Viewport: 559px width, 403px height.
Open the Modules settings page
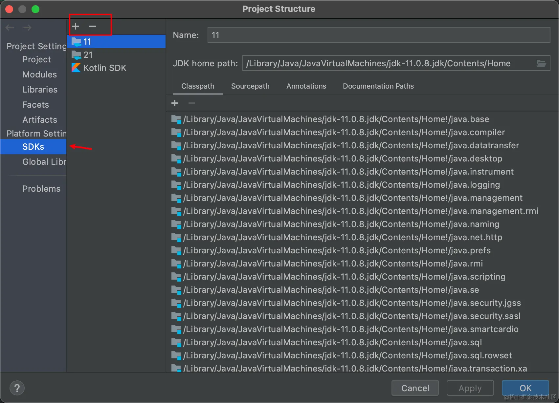point(39,74)
